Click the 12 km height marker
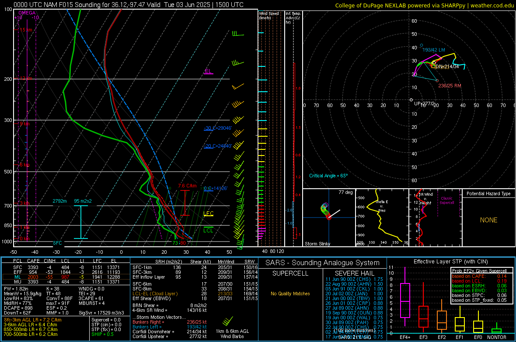Viewport: 516px width, 342px height. click(26, 79)
